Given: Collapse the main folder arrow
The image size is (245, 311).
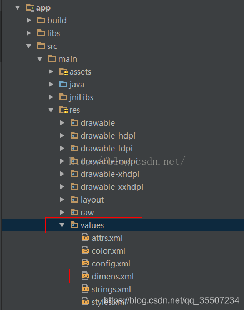Looking at the screenshot, I should point(40,59).
